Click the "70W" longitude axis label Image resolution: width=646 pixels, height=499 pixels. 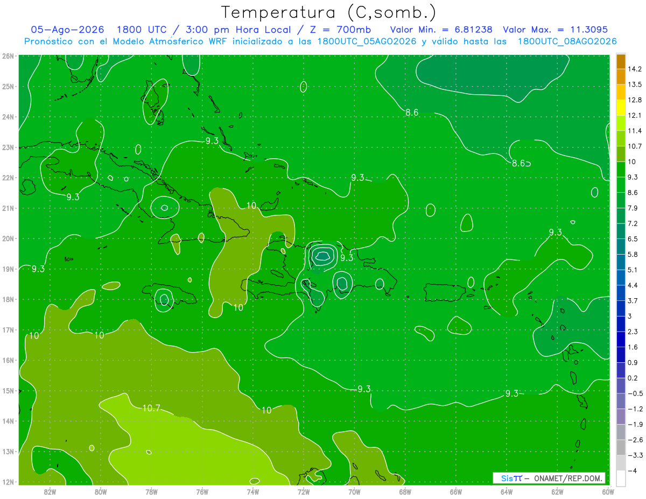[x=354, y=491]
